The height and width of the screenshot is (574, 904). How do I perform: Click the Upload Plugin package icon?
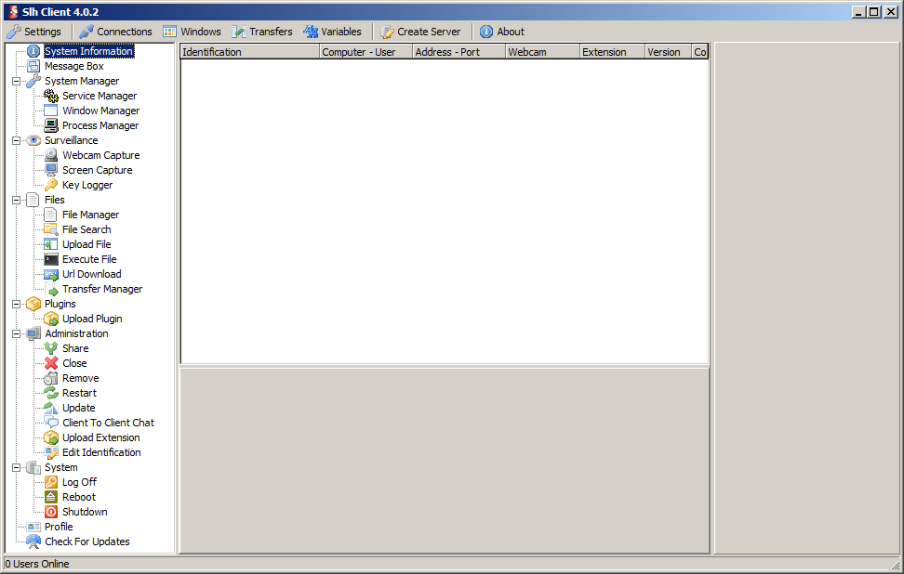(x=51, y=319)
